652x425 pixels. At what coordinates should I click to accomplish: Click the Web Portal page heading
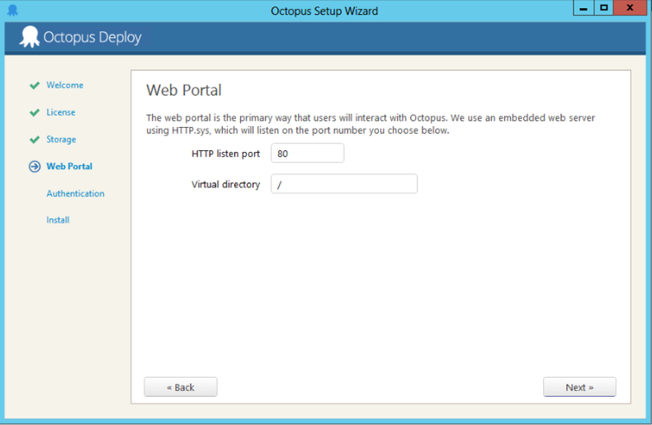point(184,90)
